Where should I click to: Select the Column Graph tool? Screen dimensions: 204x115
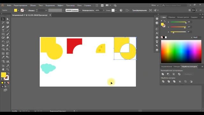coord(8,61)
